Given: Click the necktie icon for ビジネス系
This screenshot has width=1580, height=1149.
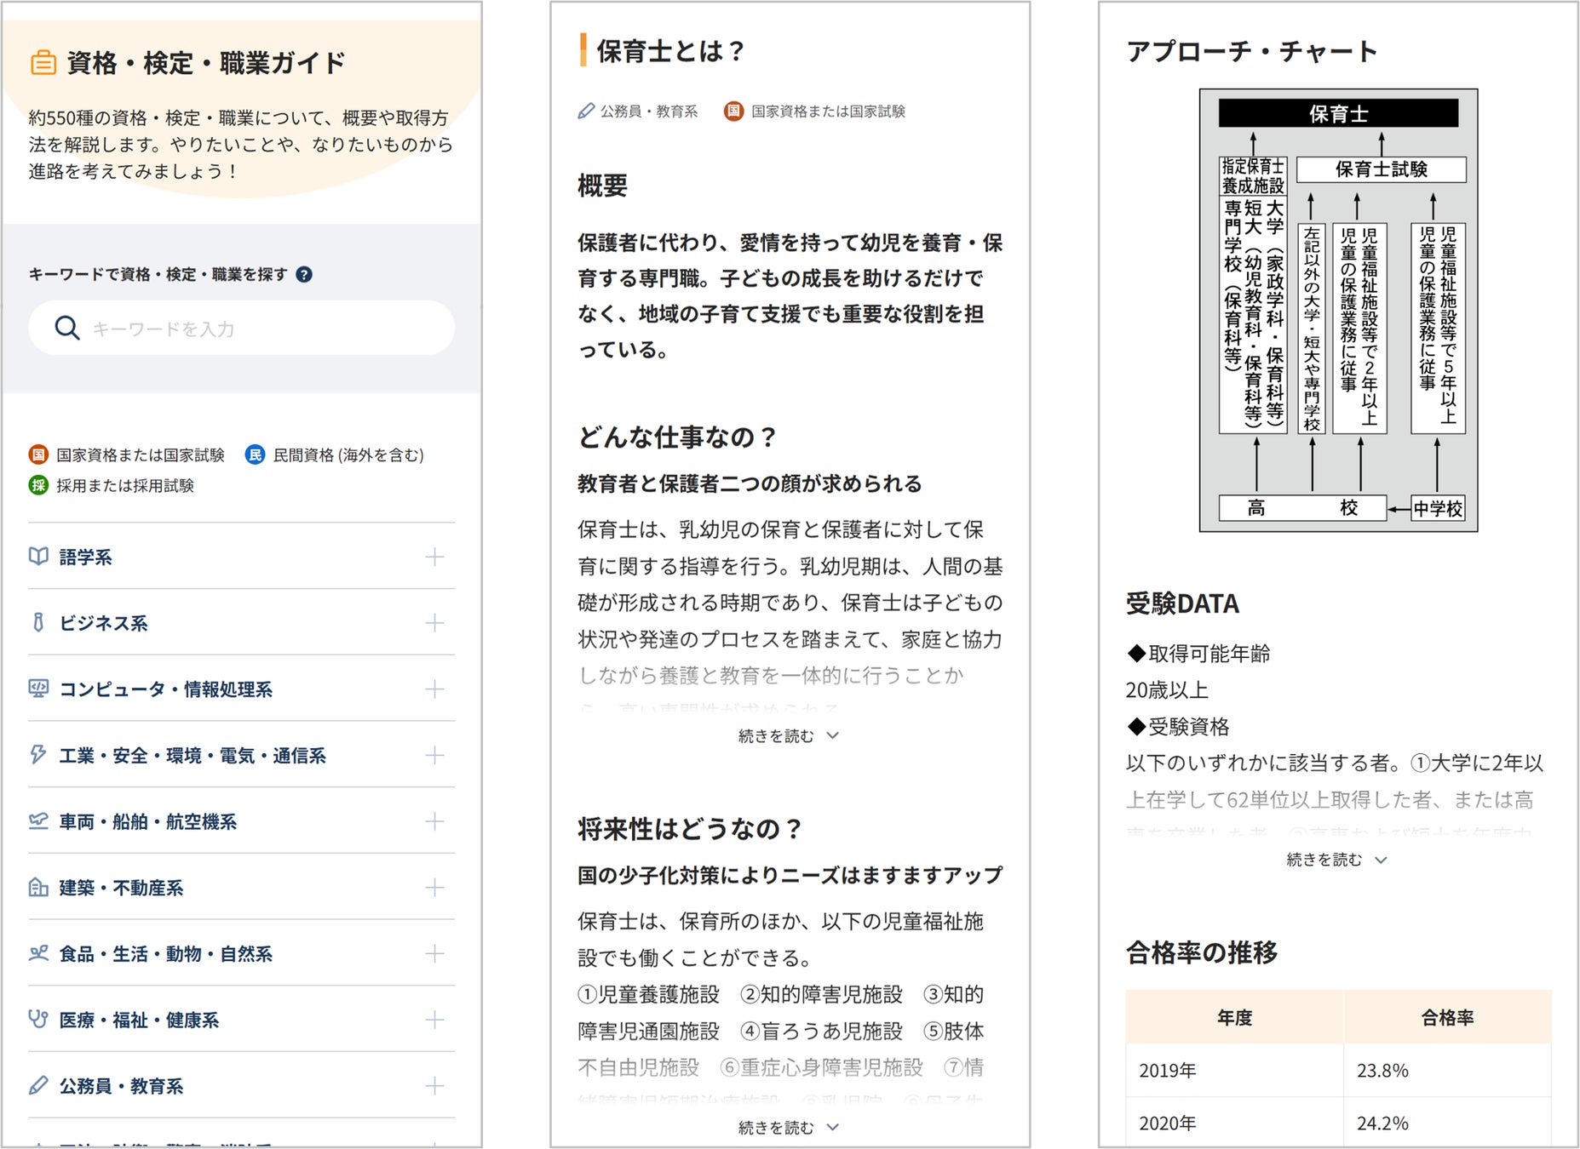Looking at the screenshot, I should coord(38,623).
